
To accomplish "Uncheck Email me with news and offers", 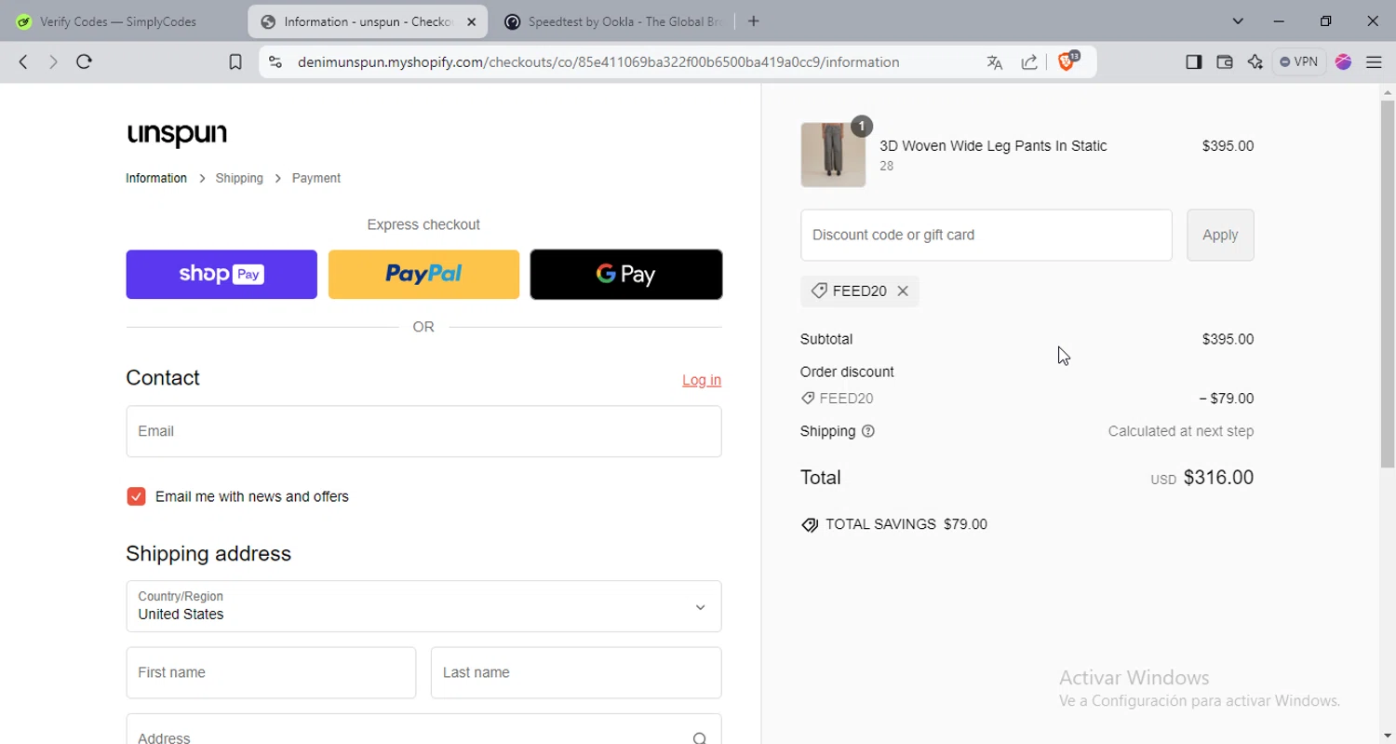I will (136, 496).
